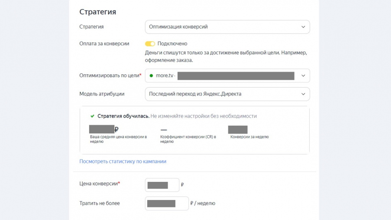Click the green status dot beside more.tv
Image resolution: width=391 pixels, height=220 pixels.
(151, 76)
